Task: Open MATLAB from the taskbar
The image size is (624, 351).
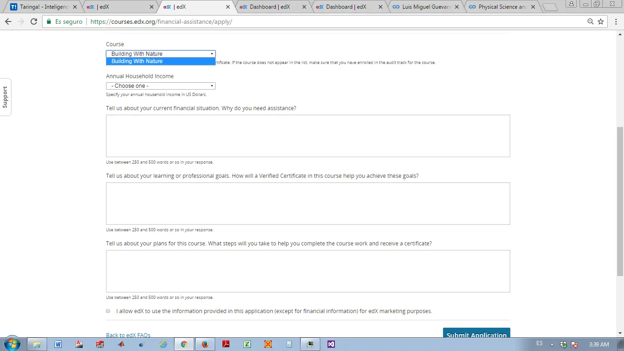Action: pos(121,344)
